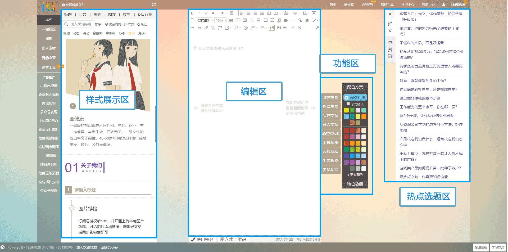Expand the font color dropdown arrow
508x252 pixels.
tap(217, 13)
